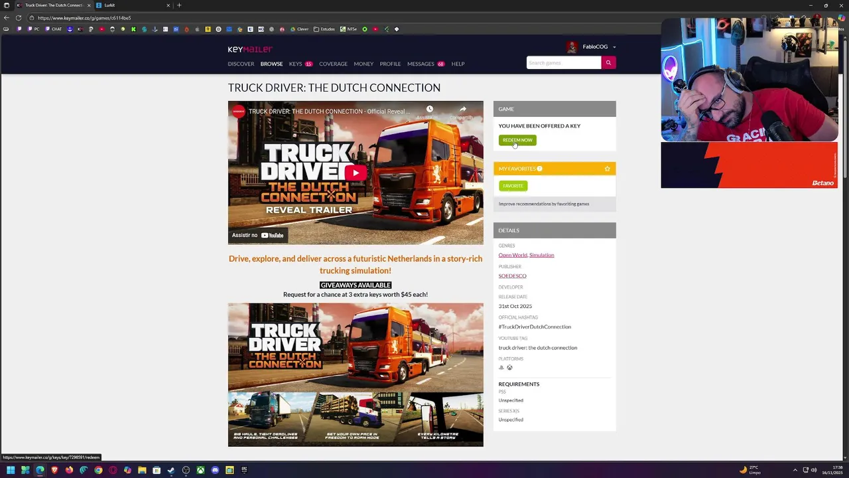Viewport: 849px width, 478px height.
Task: Click the SOEDESCO channel avatar on video
Action: (x=238, y=111)
